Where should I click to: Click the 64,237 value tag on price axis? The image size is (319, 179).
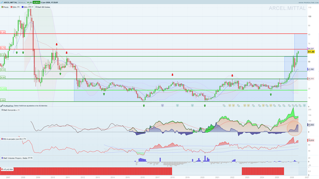pos(311,49)
